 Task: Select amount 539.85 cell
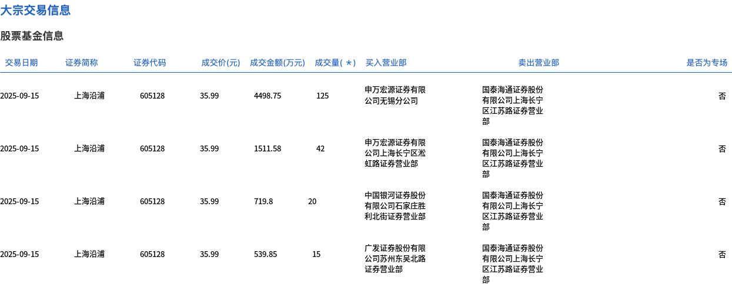pyautogui.click(x=265, y=254)
